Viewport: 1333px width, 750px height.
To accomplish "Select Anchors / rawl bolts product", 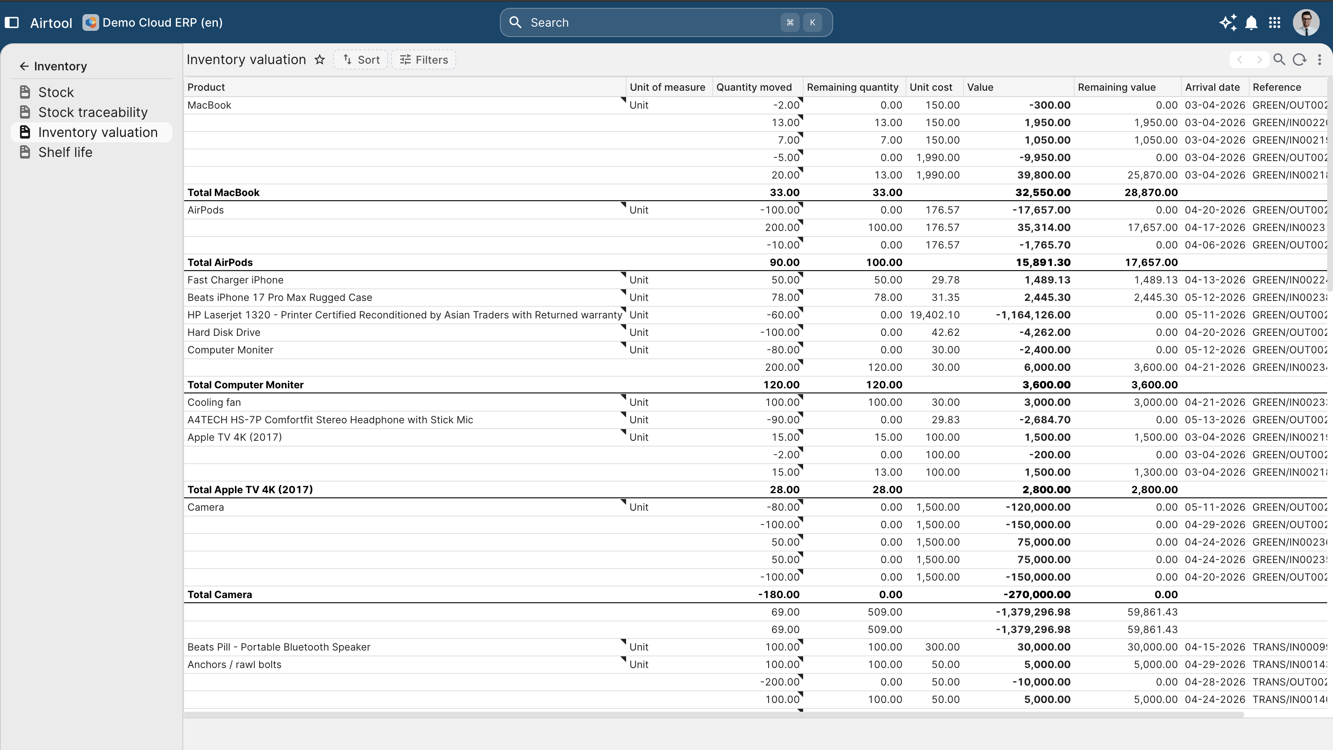I will pyautogui.click(x=404, y=664).
